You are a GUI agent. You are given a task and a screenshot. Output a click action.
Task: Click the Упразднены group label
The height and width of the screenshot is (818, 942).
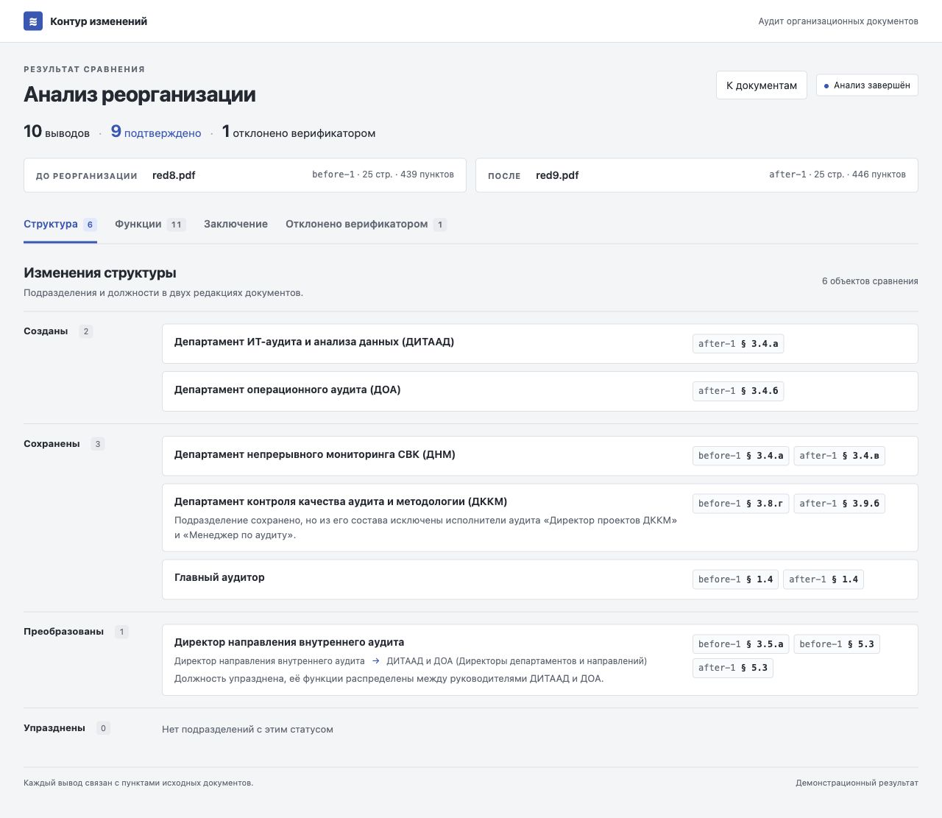(54, 728)
